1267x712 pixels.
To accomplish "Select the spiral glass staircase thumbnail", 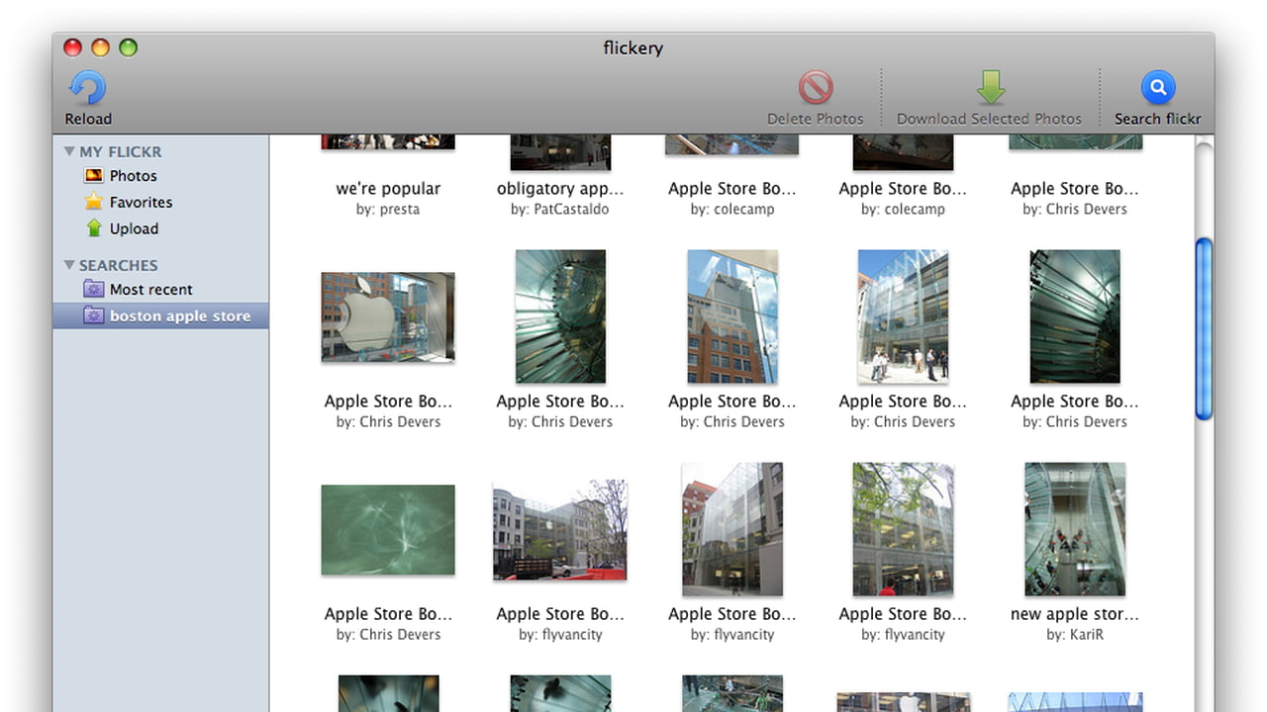I will click(x=560, y=316).
